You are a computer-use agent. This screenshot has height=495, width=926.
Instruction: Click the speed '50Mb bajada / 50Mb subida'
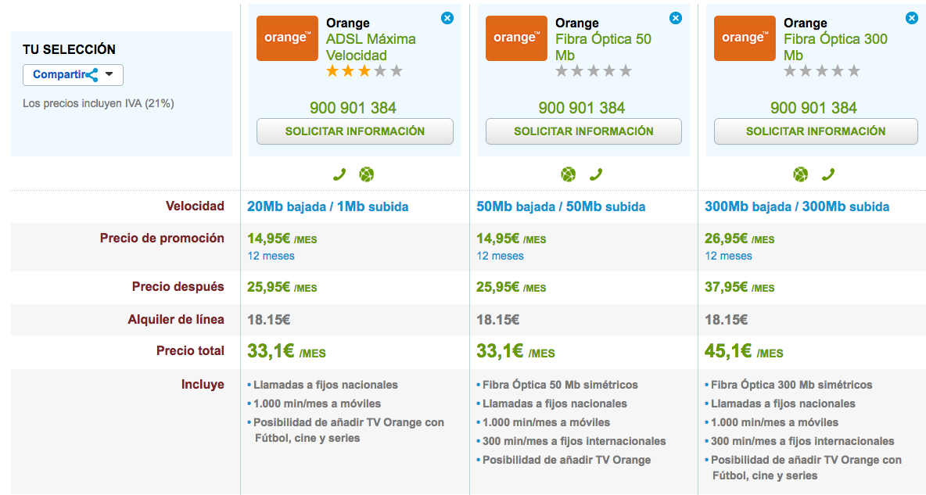[561, 206]
